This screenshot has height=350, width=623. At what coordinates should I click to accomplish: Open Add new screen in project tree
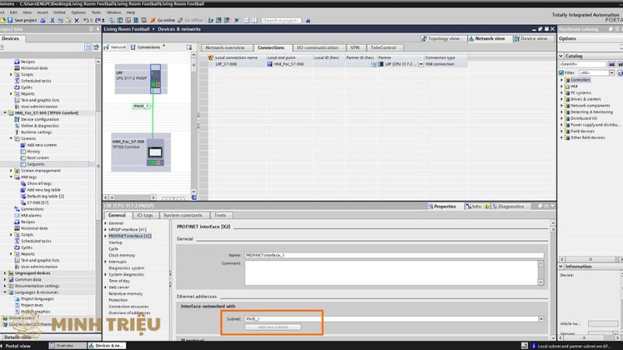tap(40, 145)
